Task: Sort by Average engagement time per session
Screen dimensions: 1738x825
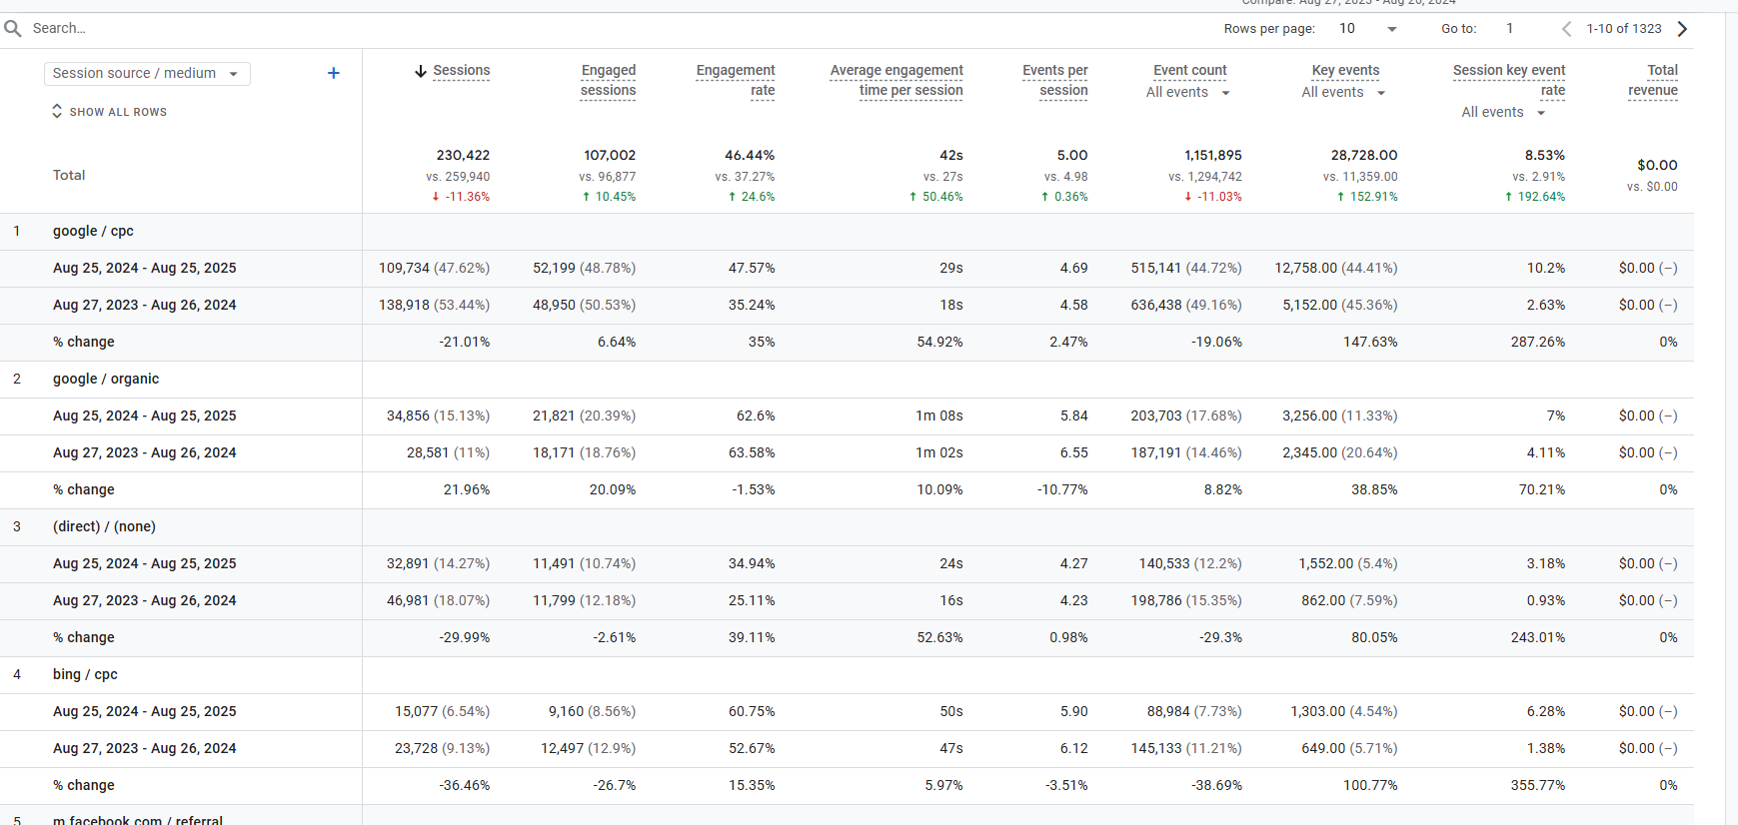Action: coord(896,80)
